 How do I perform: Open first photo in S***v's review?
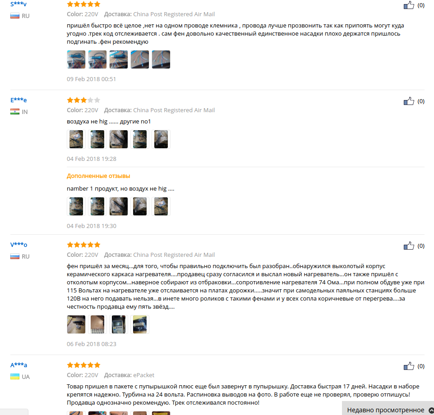tap(76, 59)
